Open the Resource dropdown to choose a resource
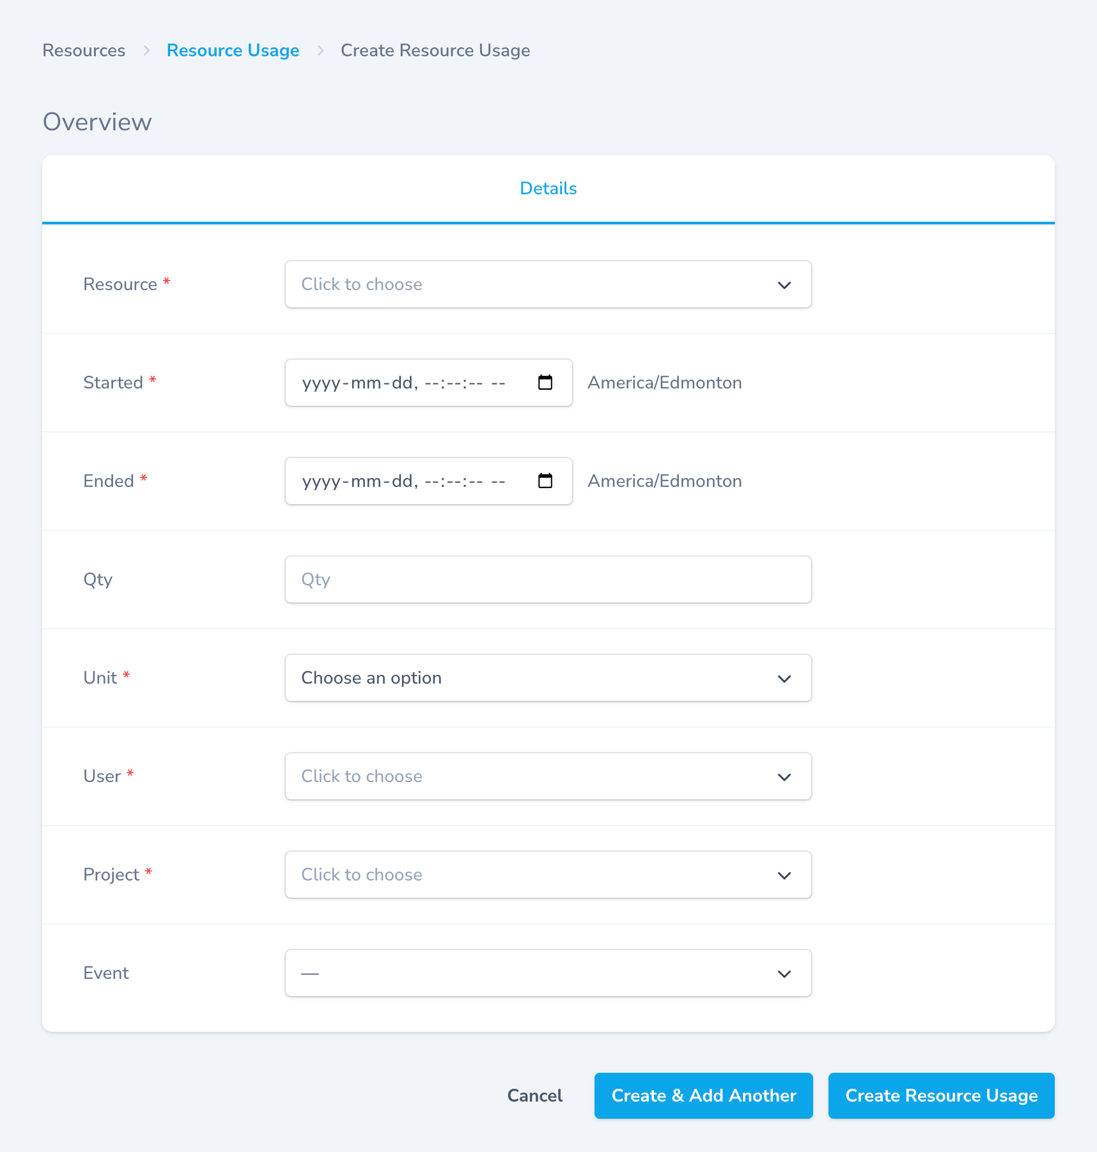Viewport: 1097px width, 1152px height. pyautogui.click(x=548, y=285)
